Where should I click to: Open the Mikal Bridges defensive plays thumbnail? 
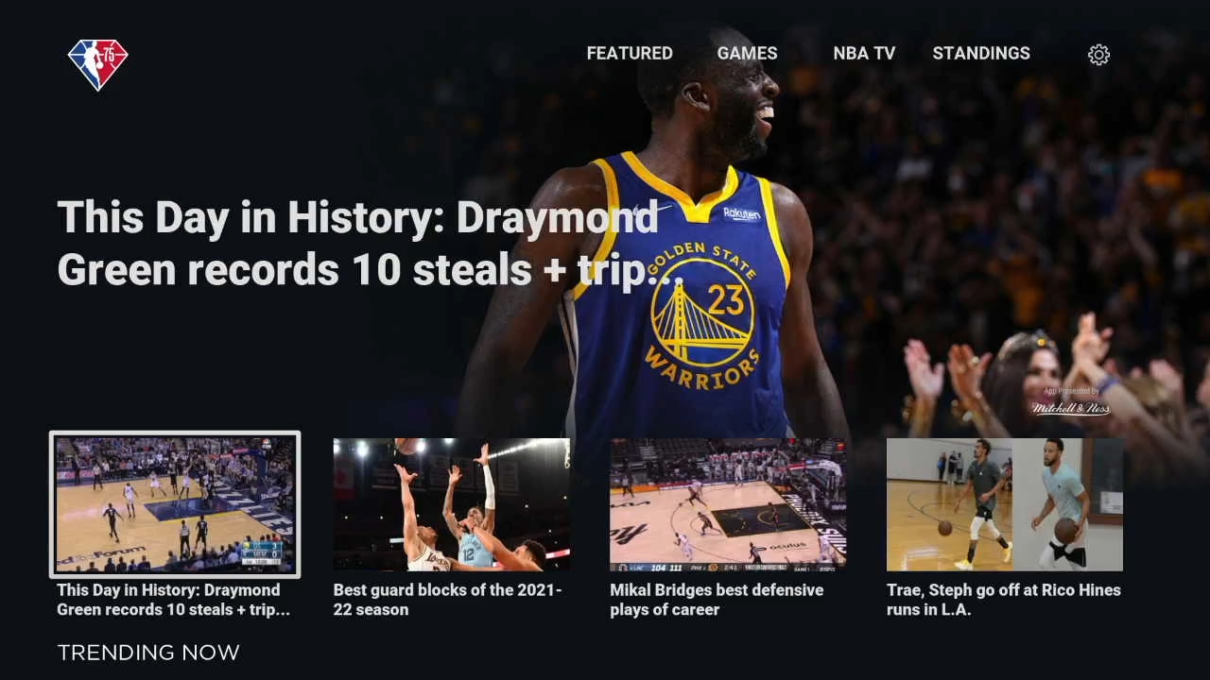pos(728,504)
